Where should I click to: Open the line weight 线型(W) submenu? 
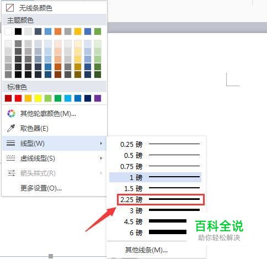(55, 144)
